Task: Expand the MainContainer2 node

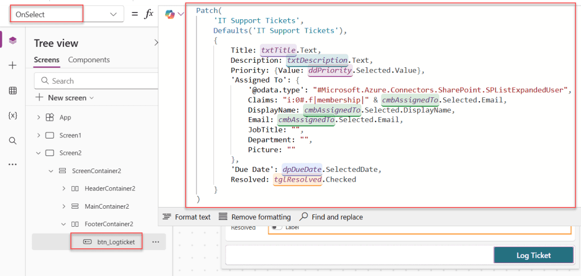Action: (x=64, y=206)
